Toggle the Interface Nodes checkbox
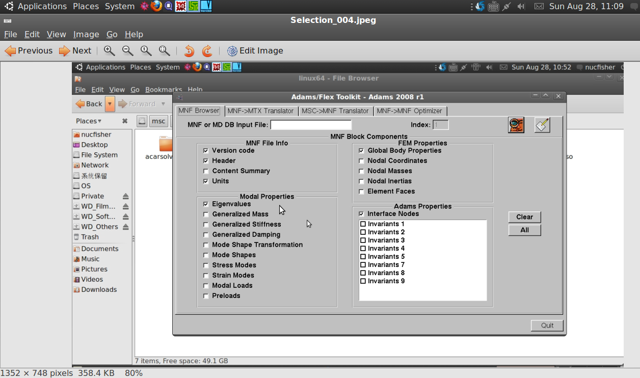The height and width of the screenshot is (378, 640). pyautogui.click(x=361, y=214)
